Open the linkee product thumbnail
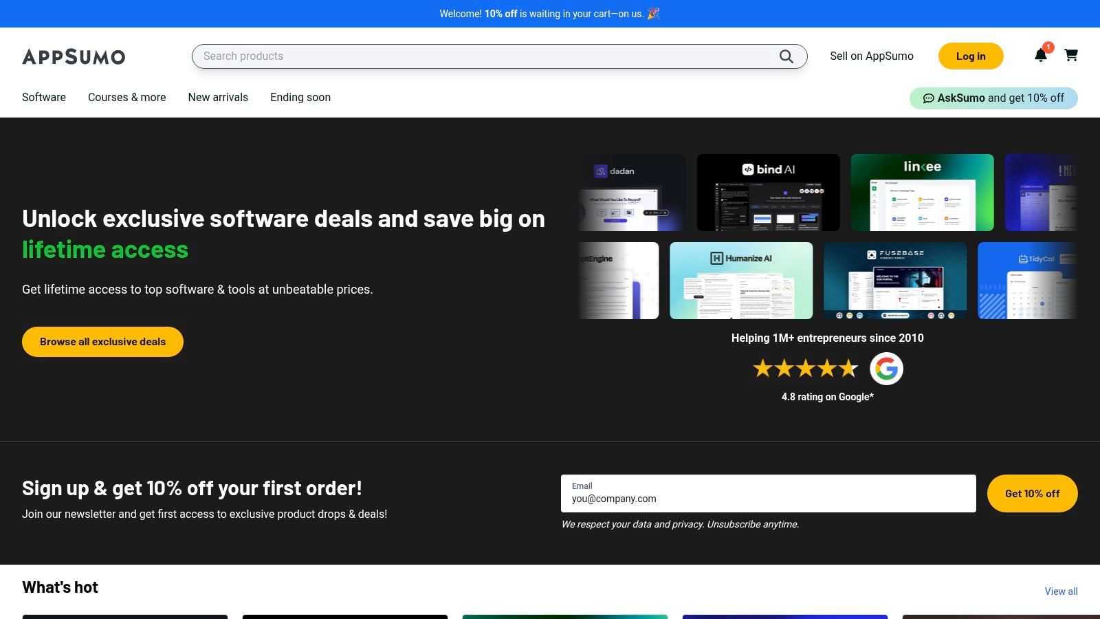Screen dimensions: 1100x619 coord(922,193)
